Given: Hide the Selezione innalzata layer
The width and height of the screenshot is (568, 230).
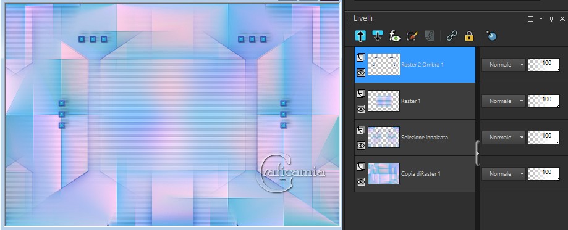Looking at the screenshot, I should coord(361,146).
